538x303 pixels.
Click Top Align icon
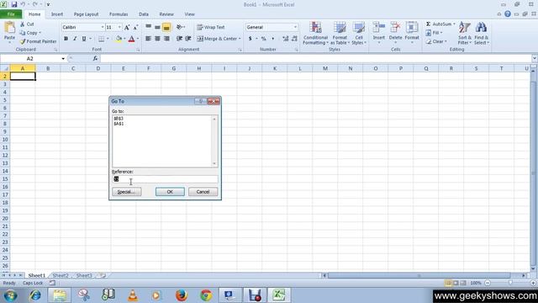tap(148, 27)
